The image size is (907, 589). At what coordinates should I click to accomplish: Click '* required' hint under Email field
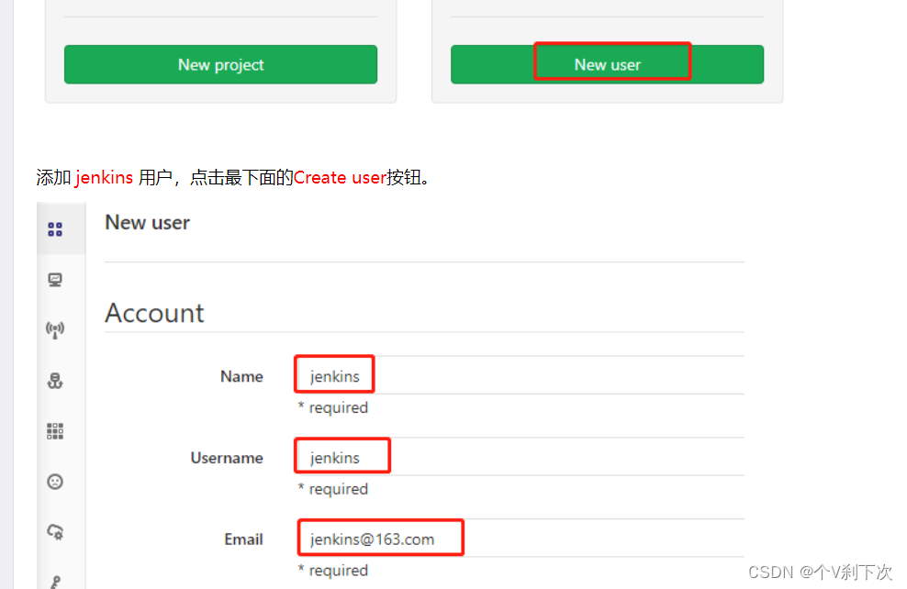332,571
